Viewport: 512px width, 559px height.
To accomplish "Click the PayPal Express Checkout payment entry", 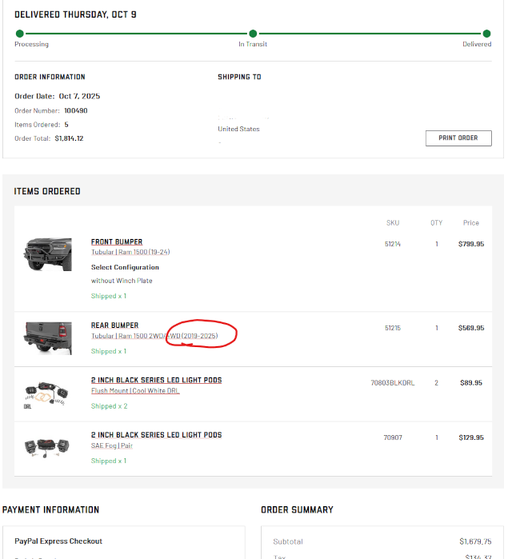I will 58,541.
